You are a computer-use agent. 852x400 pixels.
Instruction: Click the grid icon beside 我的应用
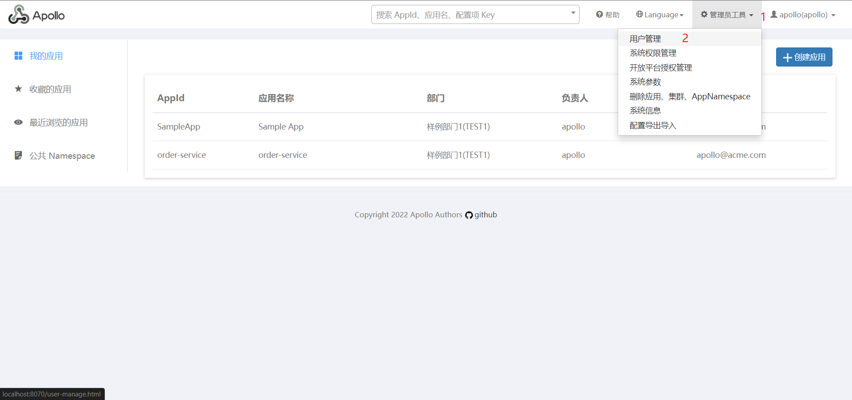pos(18,56)
